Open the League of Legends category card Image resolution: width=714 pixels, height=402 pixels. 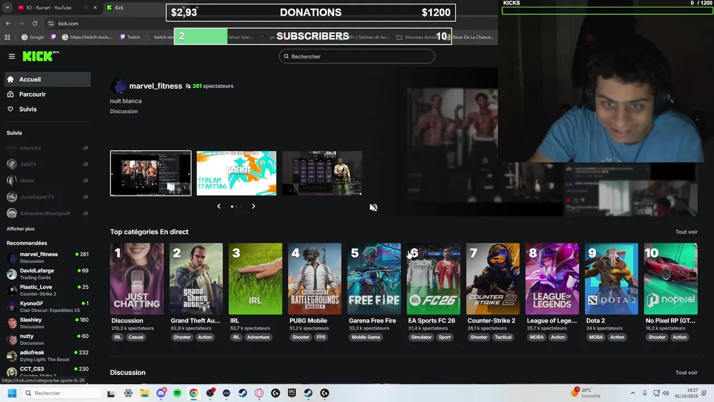(x=552, y=279)
